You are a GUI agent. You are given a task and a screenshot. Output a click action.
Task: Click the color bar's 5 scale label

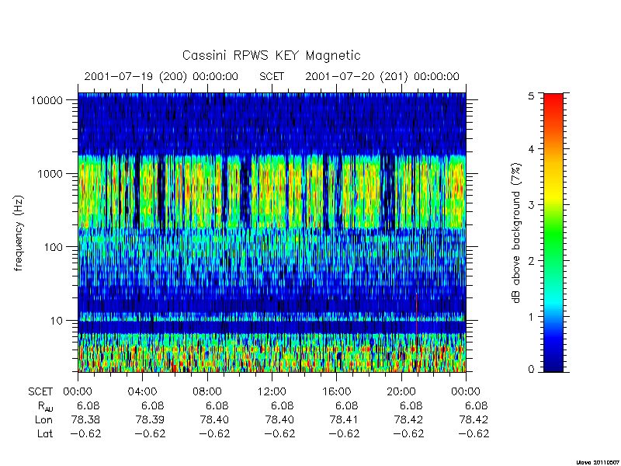531,96
